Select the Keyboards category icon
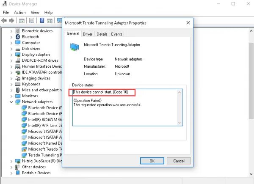This screenshot has height=184, width=254. pos(18,84)
